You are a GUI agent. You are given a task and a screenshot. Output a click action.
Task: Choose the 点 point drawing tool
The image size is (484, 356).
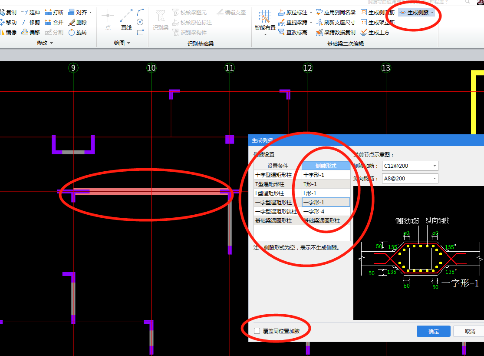pos(108,20)
